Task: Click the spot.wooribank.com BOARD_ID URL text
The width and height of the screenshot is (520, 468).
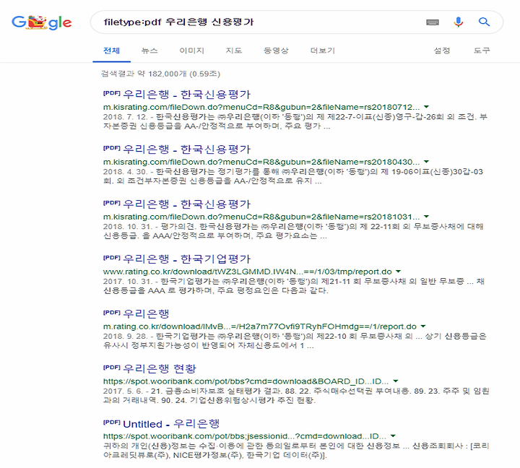Action: click(x=246, y=381)
